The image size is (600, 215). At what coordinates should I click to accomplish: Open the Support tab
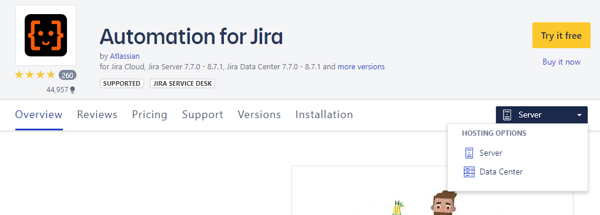[x=202, y=115]
